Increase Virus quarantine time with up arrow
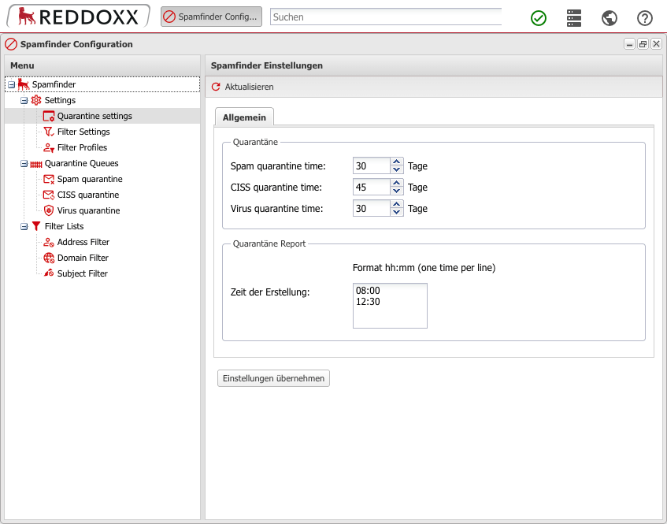Screen dimensions: 667x524 pyautogui.click(x=396, y=204)
